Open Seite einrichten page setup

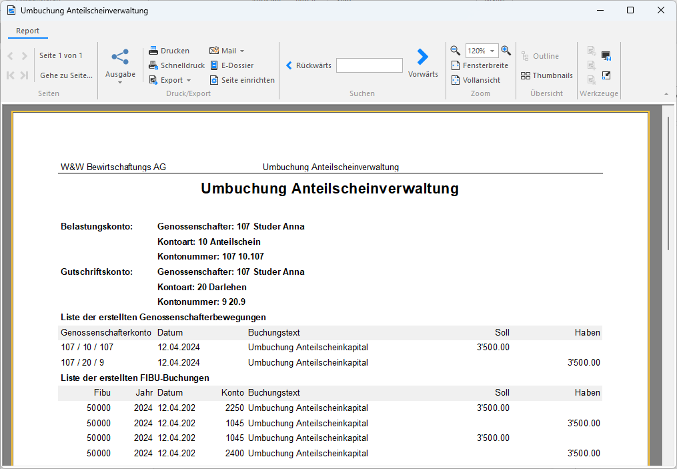[242, 80]
